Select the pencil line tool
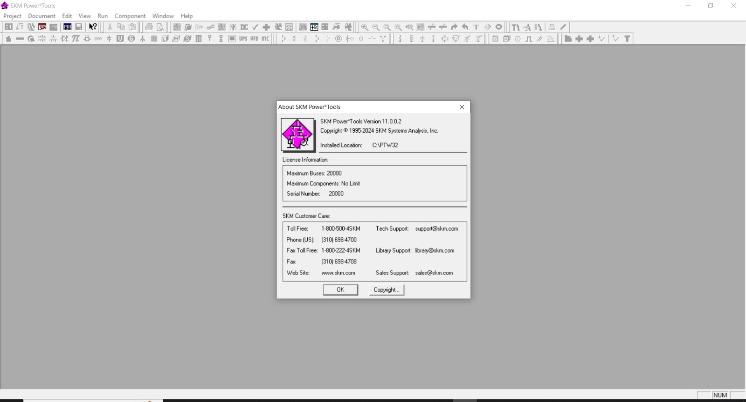This screenshot has height=402, width=746. pos(564,27)
